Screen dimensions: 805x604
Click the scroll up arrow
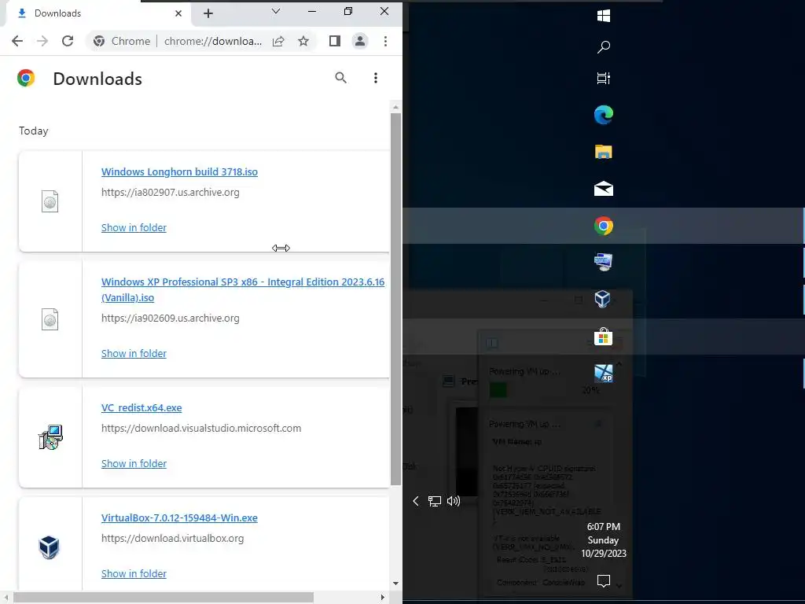[x=396, y=107]
